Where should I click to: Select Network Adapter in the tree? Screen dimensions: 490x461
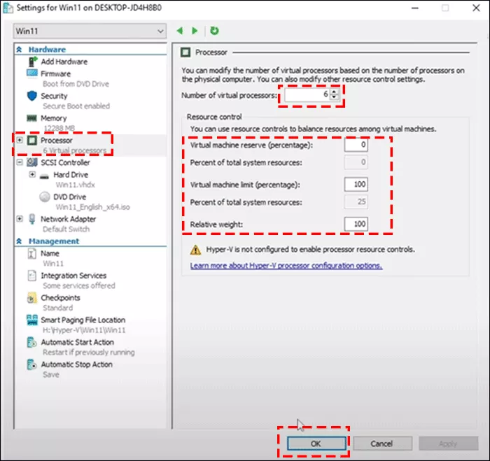pos(69,219)
